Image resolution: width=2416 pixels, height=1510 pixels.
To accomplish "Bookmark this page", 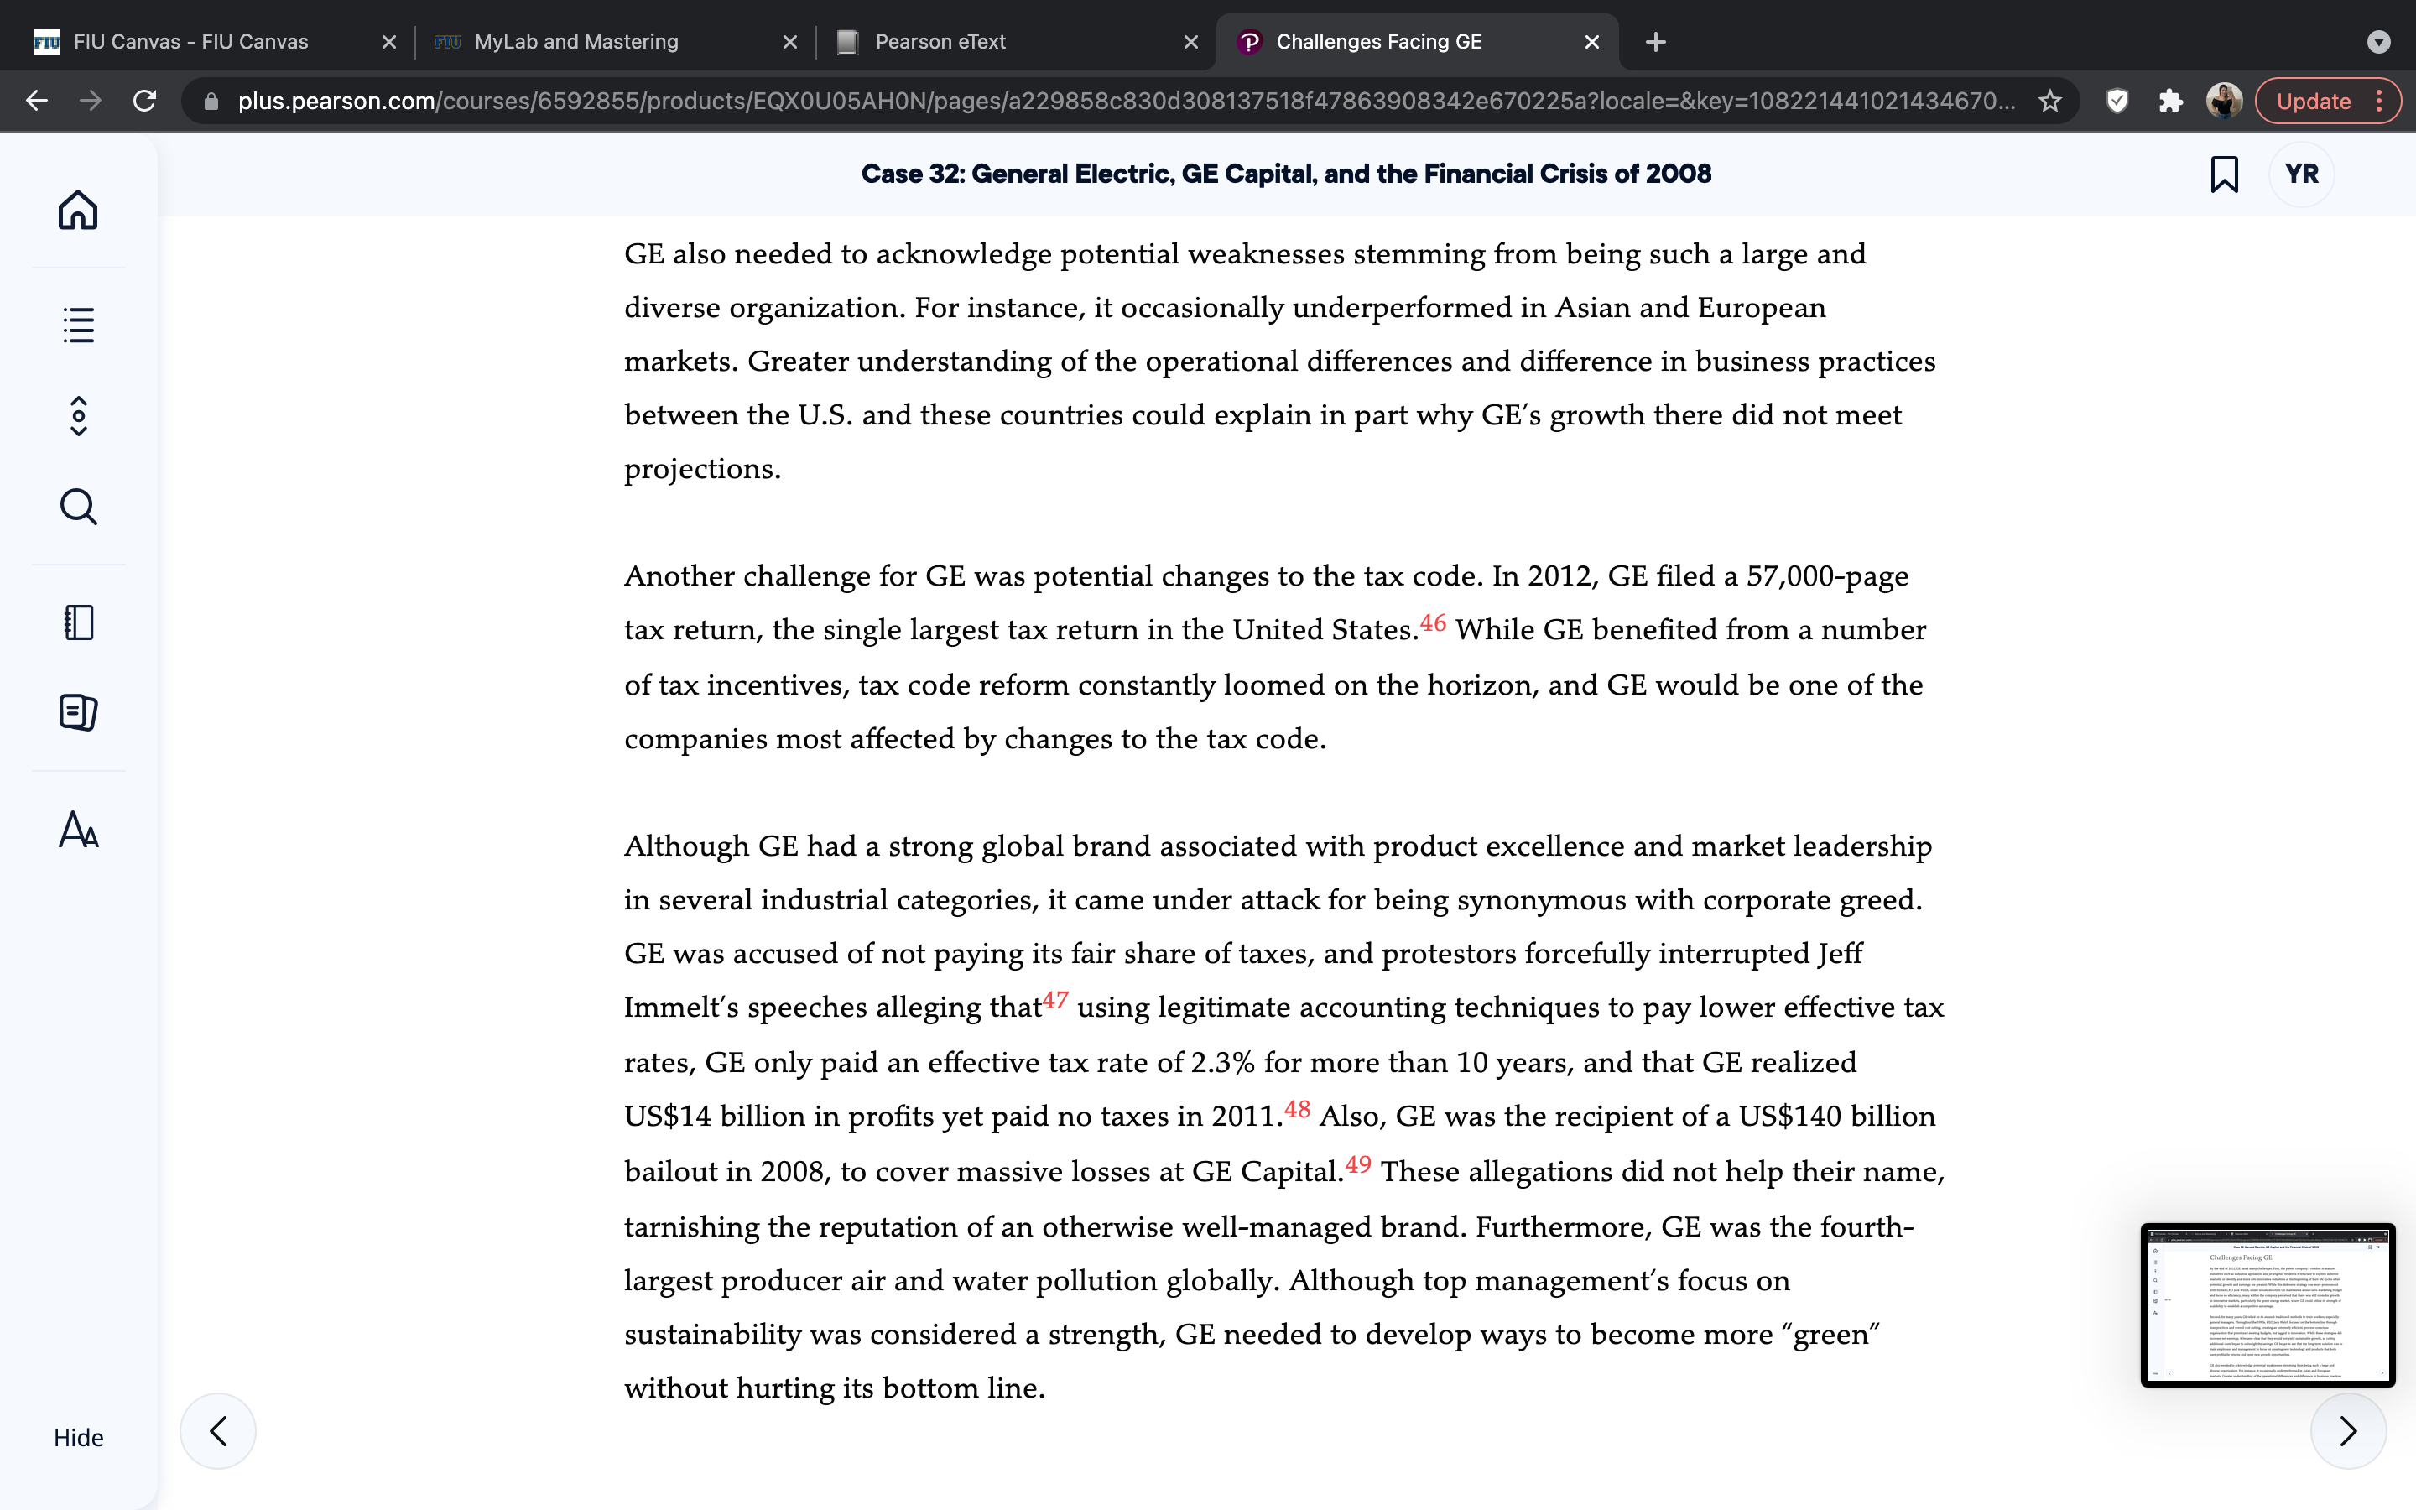I will (x=2223, y=174).
